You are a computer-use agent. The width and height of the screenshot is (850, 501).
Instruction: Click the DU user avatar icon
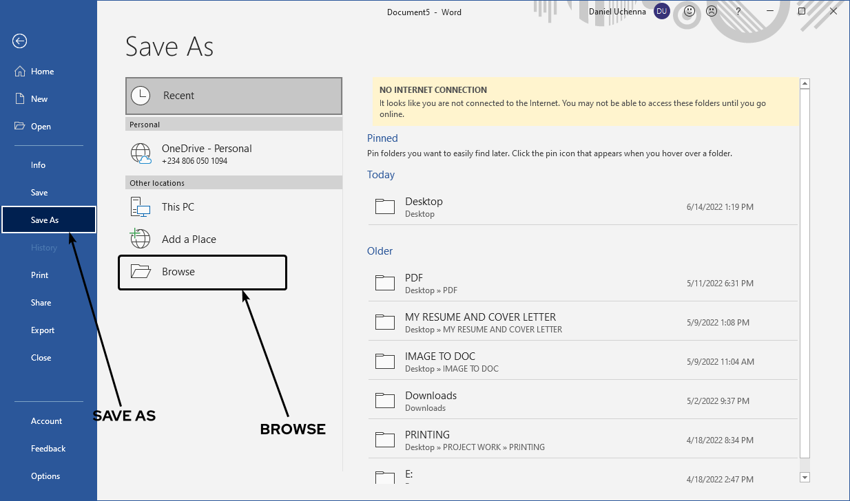pos(661,12)
